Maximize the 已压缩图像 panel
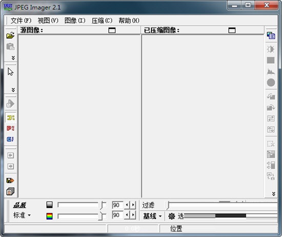The image size is (282, 237). 232,30
